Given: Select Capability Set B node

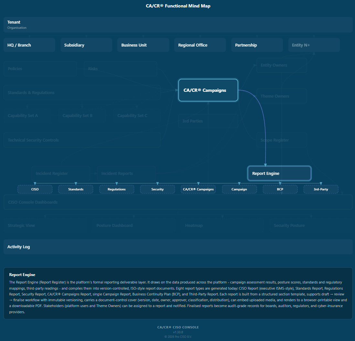Looking at the screenshot, I should (x=82, y=116).
